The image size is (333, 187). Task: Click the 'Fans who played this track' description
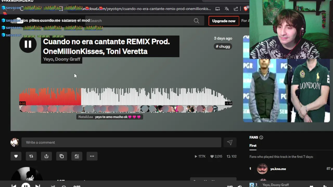[x=281, y=157]
